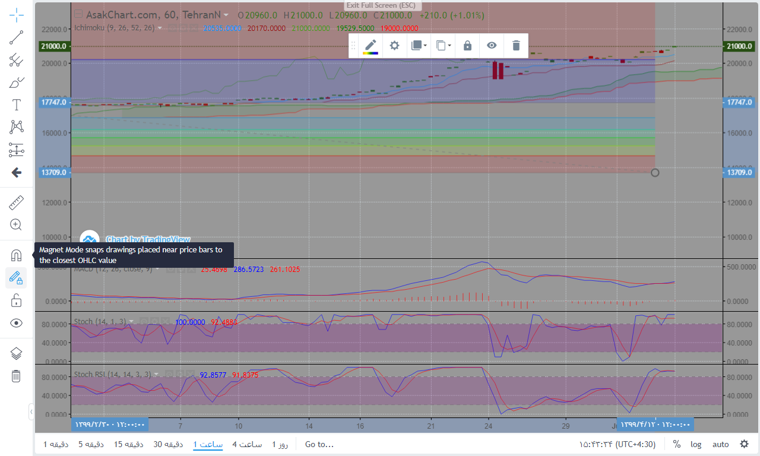Open the clone drawing dropdown

tap(444, 46)
